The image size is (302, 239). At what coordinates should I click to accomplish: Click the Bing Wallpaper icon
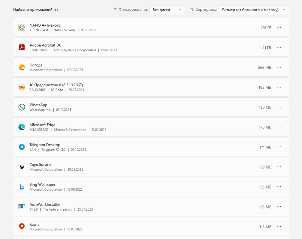[22, 187]
